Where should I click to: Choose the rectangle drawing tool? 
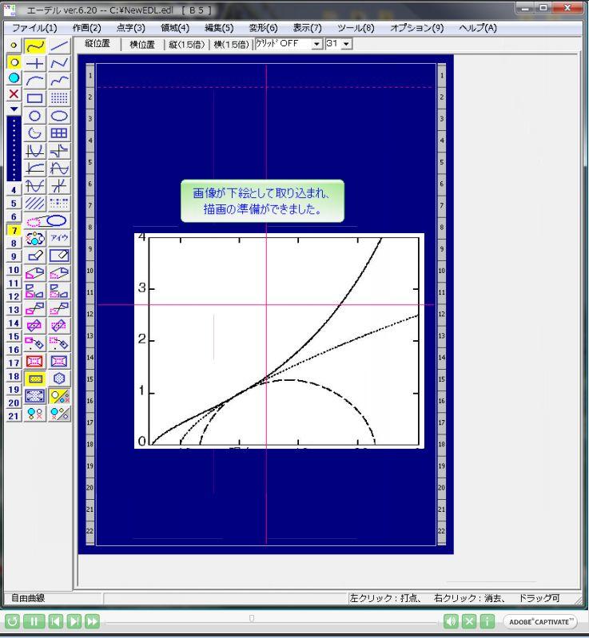[34, 99]
